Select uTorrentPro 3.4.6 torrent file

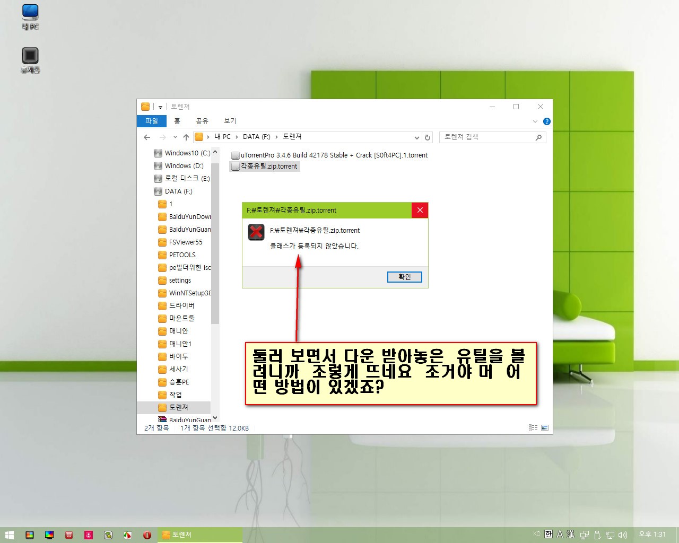pyautogui.click(x=329, y=155)
